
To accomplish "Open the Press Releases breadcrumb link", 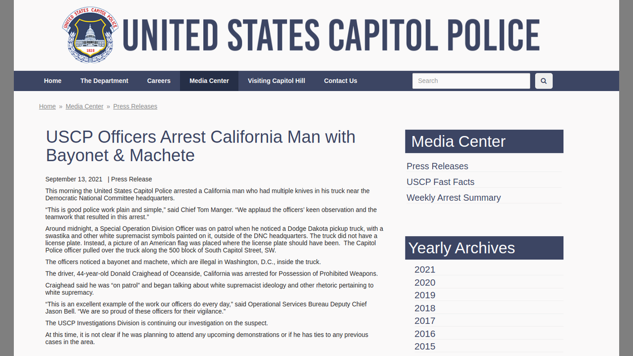I will 135,106.
